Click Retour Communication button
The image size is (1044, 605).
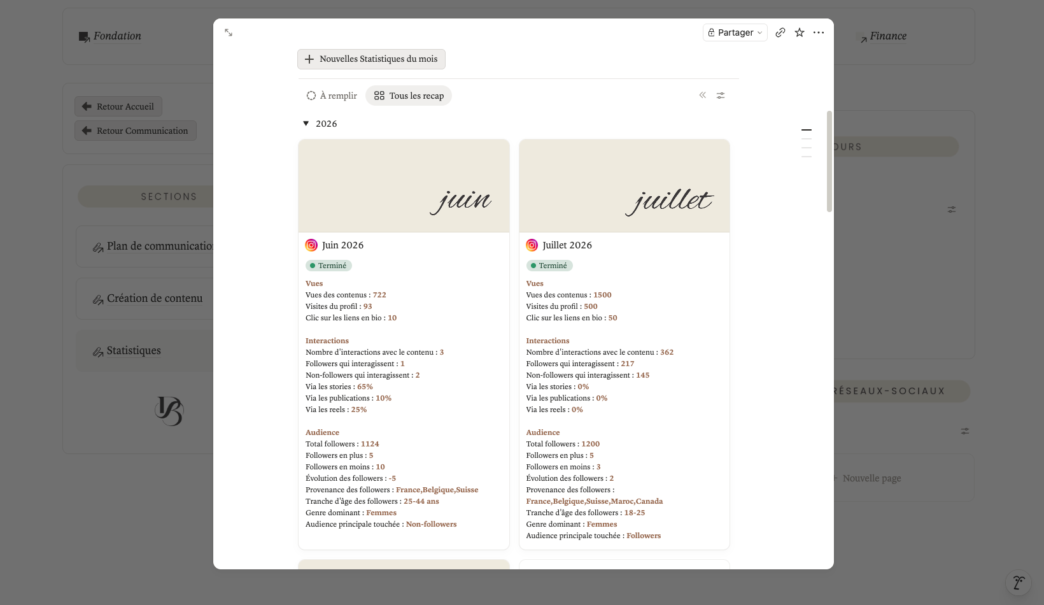click(x=136, y=131)
